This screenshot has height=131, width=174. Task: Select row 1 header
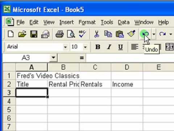(x=9, y=76)
